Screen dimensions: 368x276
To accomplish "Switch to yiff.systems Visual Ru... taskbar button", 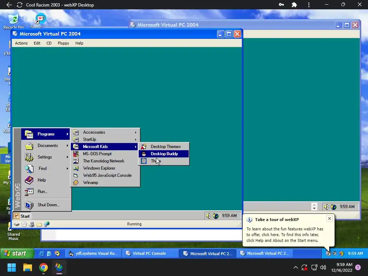I will (x=93, y=253).
